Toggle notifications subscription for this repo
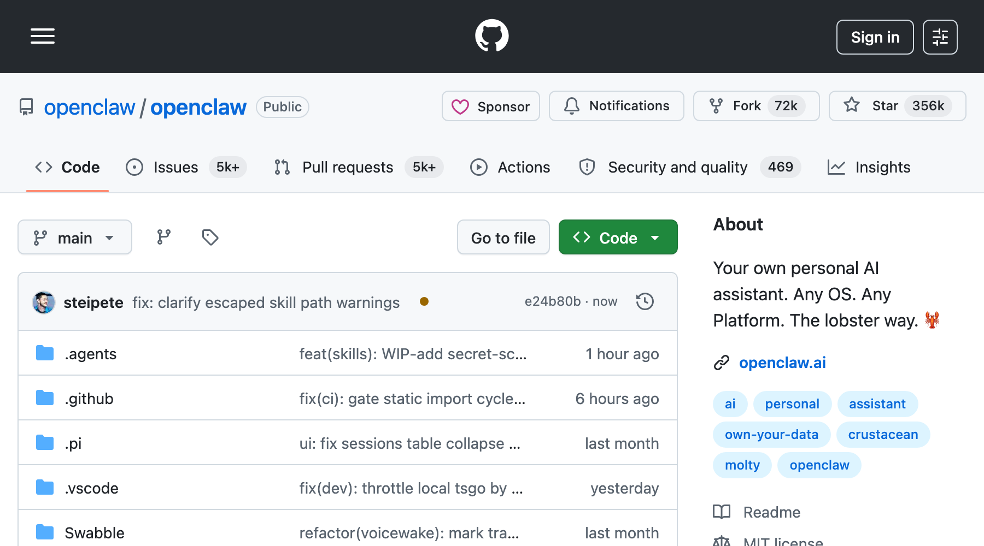Screen dimensions: 984x546 [x=616, y=106]
